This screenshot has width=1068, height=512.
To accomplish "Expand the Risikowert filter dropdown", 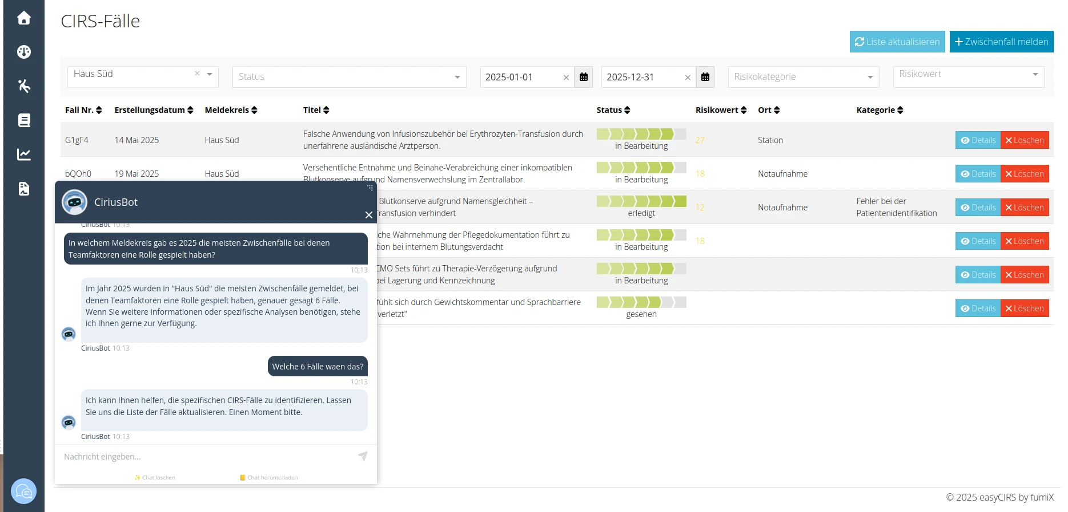I will [968, 75].
